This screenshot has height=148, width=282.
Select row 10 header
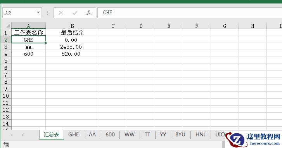6,96
